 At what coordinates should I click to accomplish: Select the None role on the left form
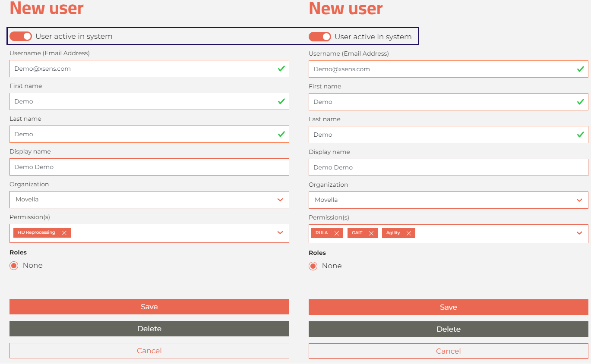(13, 266)
